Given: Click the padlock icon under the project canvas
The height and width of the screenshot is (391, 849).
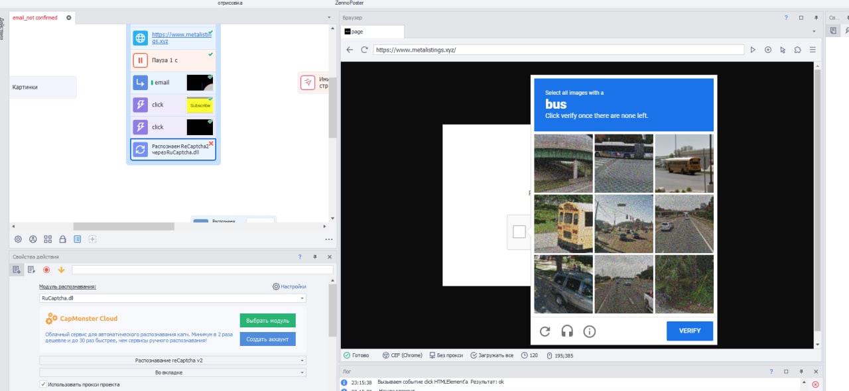Looking at the screenshot, I should pos(62,239).
